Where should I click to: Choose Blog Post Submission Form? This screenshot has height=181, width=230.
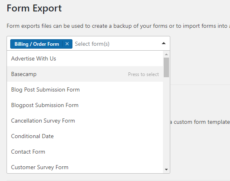point(85,89)
